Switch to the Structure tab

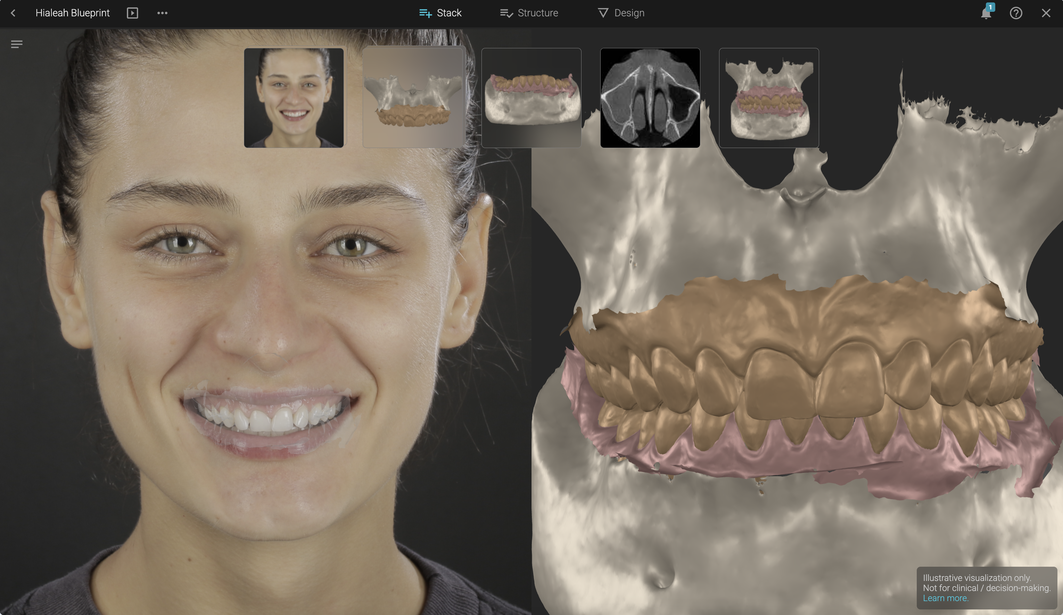(529, 13)
